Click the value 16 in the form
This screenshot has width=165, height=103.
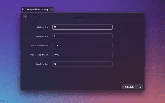[55, 64]
